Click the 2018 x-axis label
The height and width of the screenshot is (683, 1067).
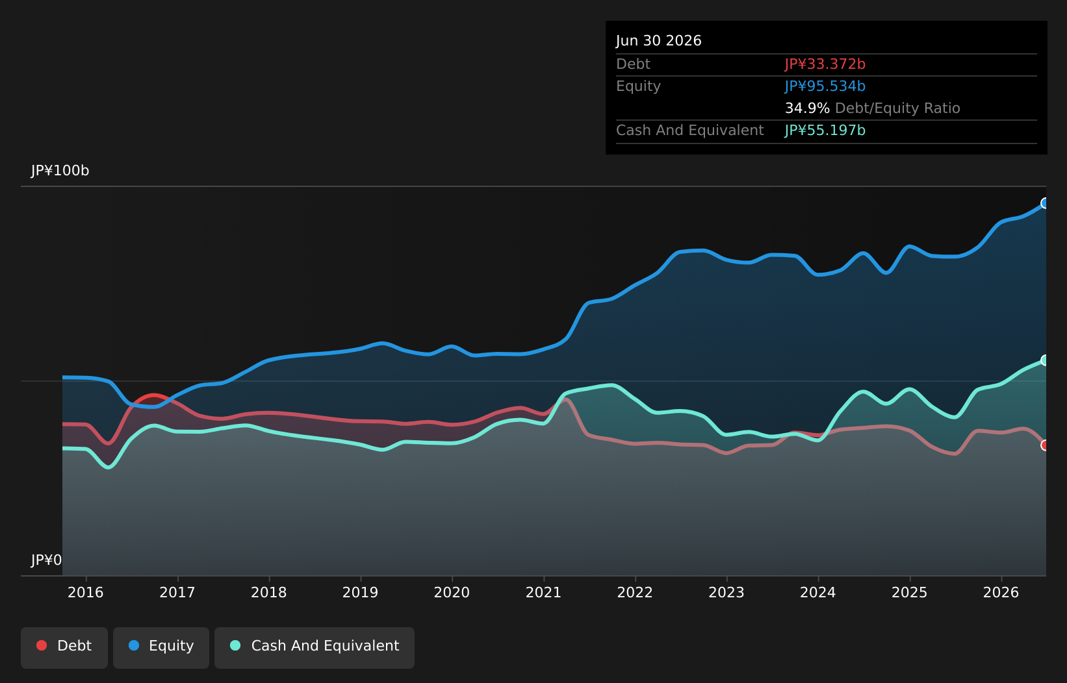(x=269, y=592)
